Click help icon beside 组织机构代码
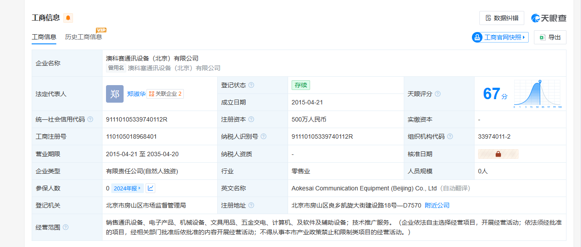 pos(450,136)
